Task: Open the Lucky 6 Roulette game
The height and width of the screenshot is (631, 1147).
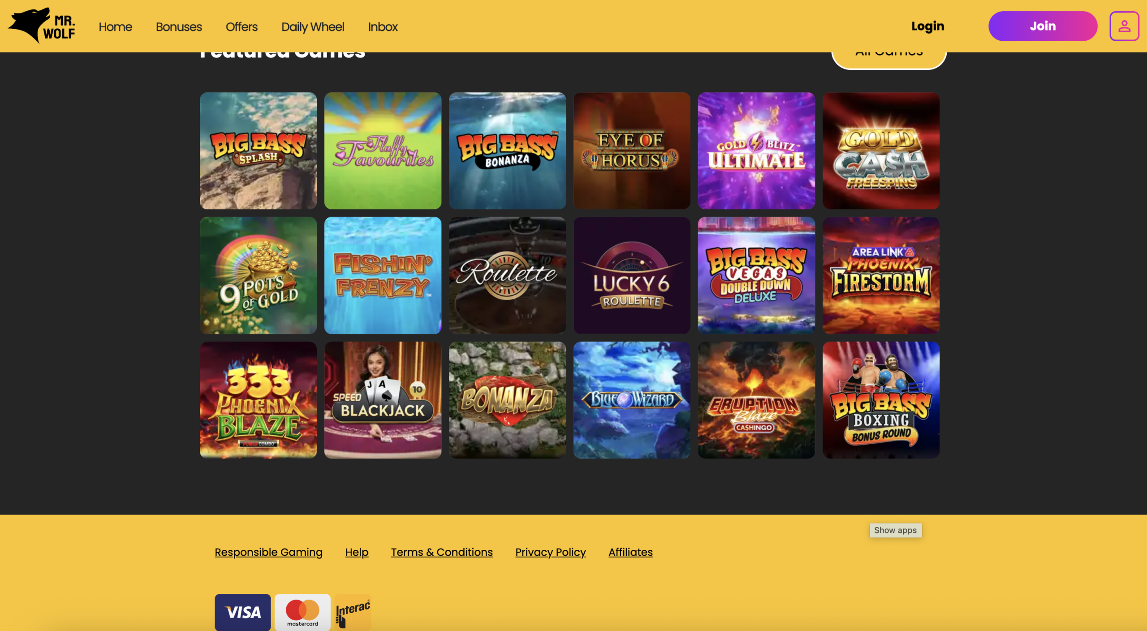Action: pos(632,275)
